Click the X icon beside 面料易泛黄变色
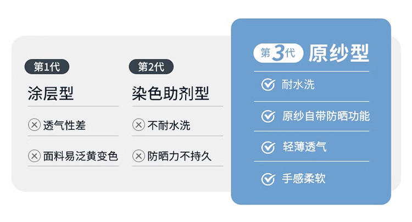The height and width of the screenshot is (222, 412). click(34, 156)
